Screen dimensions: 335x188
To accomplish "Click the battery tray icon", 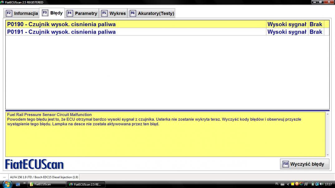I will coord(313,184).
